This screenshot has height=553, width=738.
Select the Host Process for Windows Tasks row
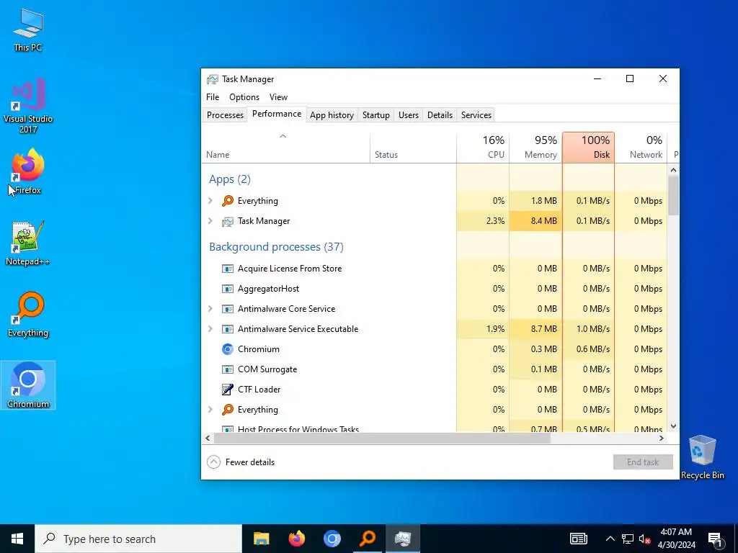[435, 428]
